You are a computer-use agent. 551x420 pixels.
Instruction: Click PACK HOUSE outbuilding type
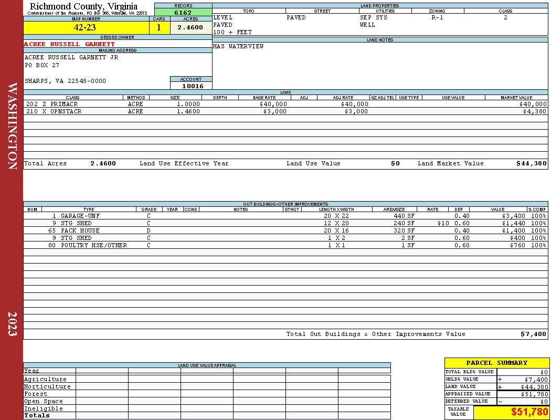pos(80,230)
